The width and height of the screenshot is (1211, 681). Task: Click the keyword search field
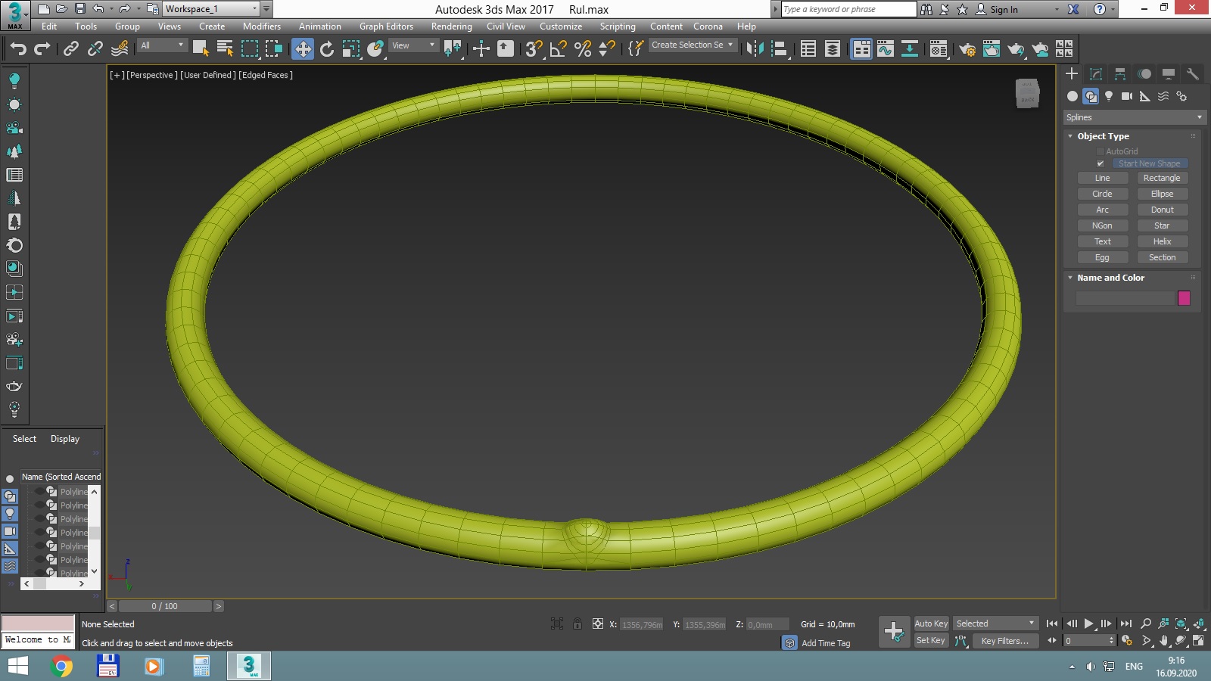(x=848, y=9)
